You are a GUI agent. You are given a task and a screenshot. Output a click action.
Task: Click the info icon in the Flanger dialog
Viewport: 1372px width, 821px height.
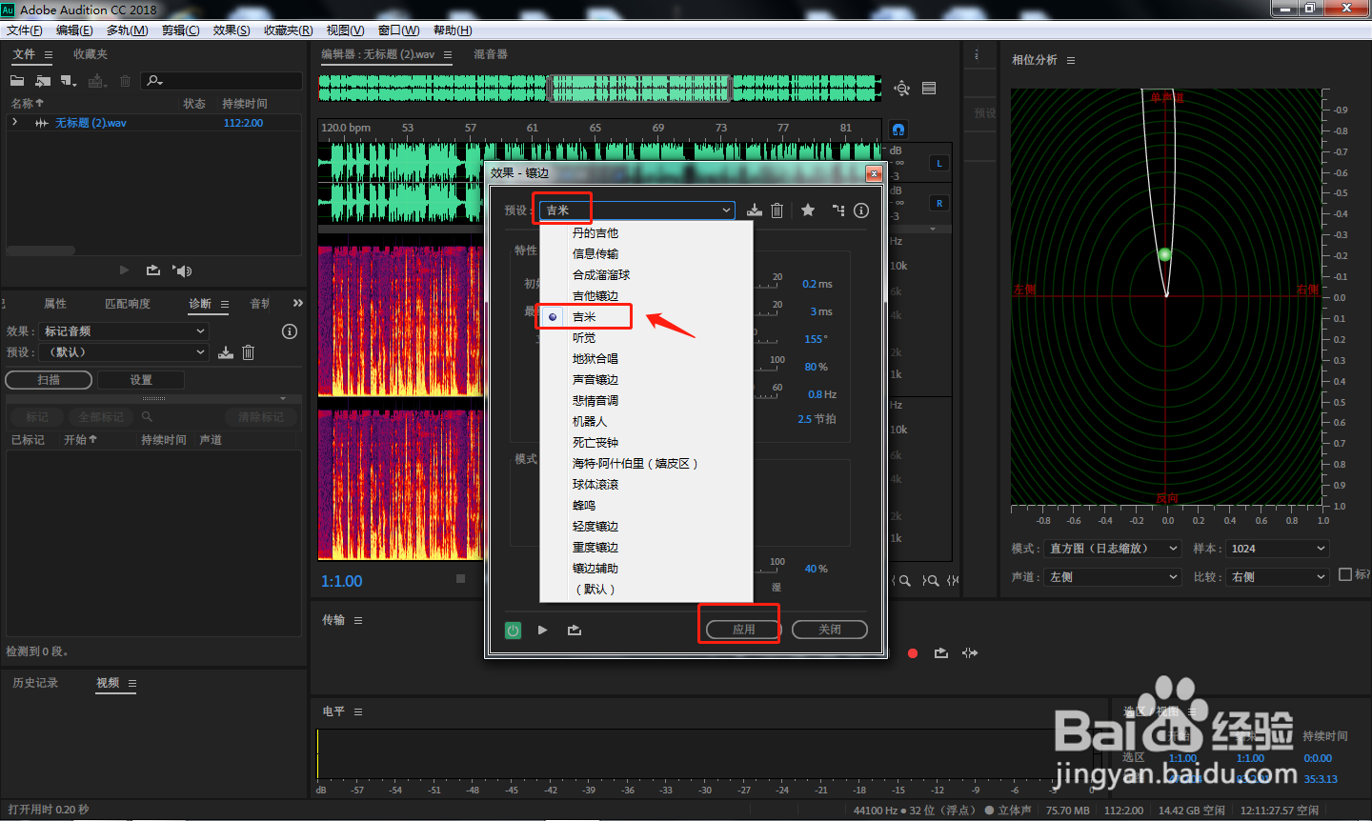coord(861,210)
